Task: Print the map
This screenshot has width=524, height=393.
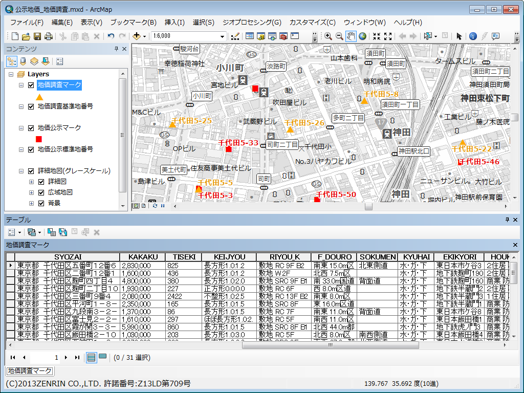Action: click(x=49, y=36)
